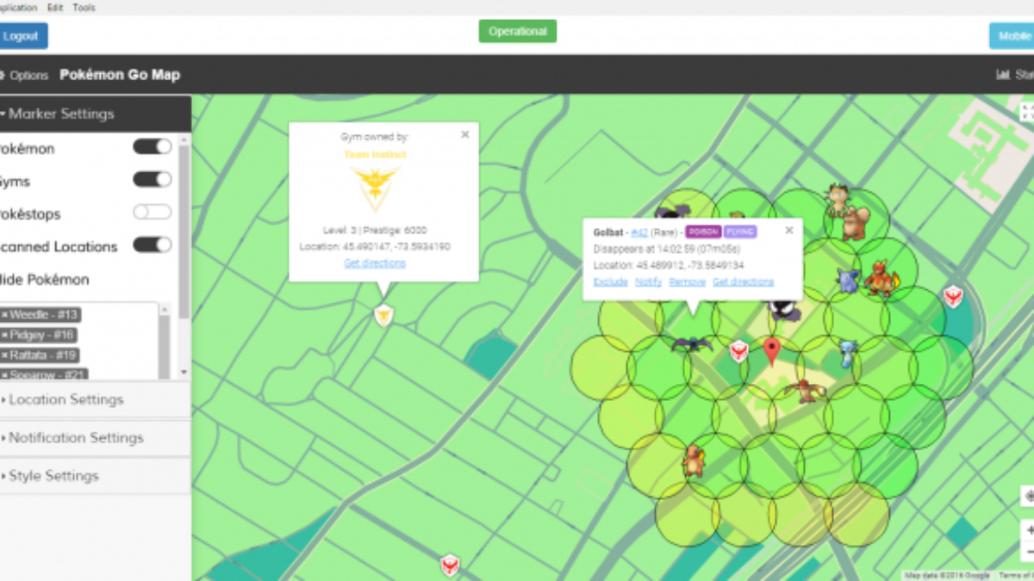This screenshot has width=1034, height=581.
Task: Click the red location pin marker
Action: tap(772, 351)
